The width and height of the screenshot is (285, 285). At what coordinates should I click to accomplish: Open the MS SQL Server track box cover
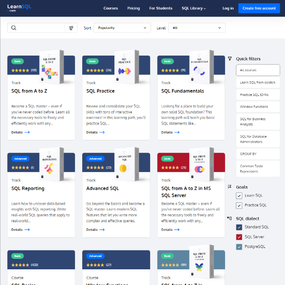(201, 164)
